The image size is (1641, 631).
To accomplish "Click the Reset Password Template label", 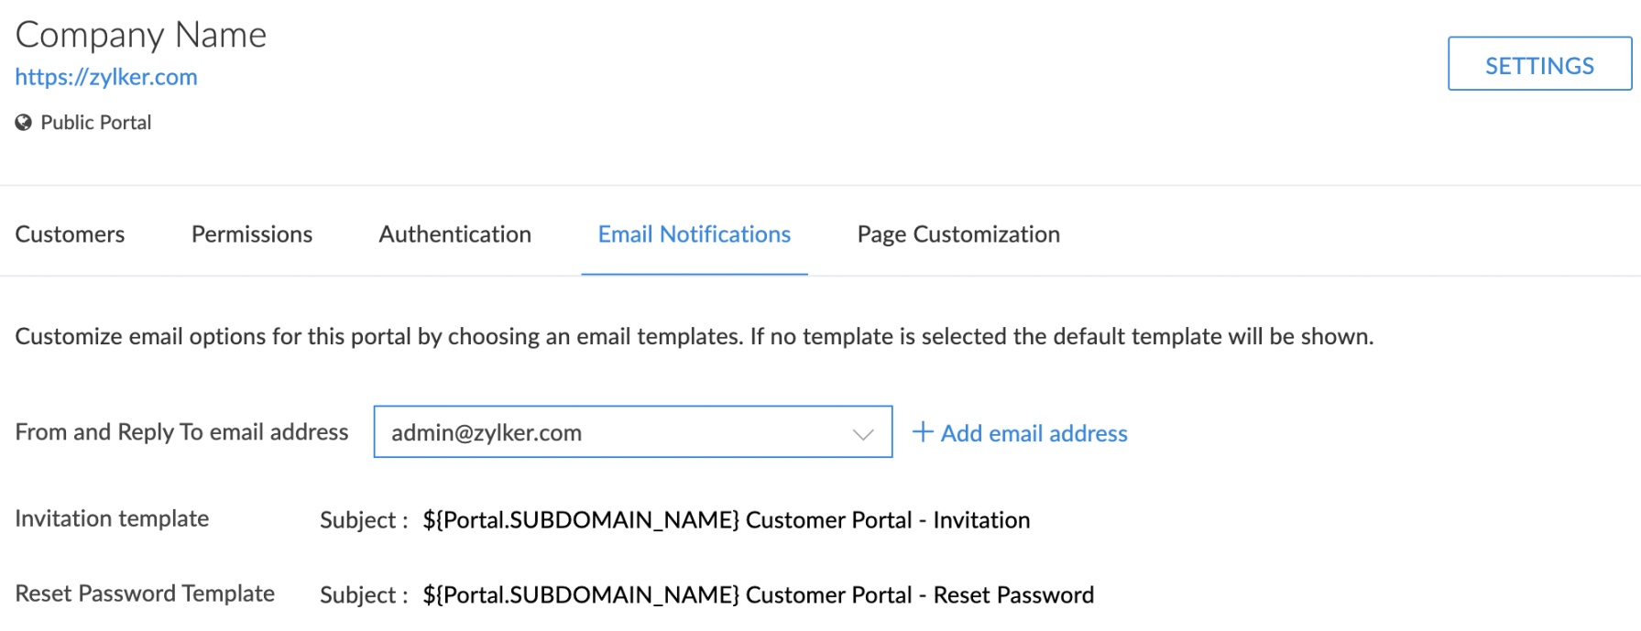I will click(x=145, y=593).
